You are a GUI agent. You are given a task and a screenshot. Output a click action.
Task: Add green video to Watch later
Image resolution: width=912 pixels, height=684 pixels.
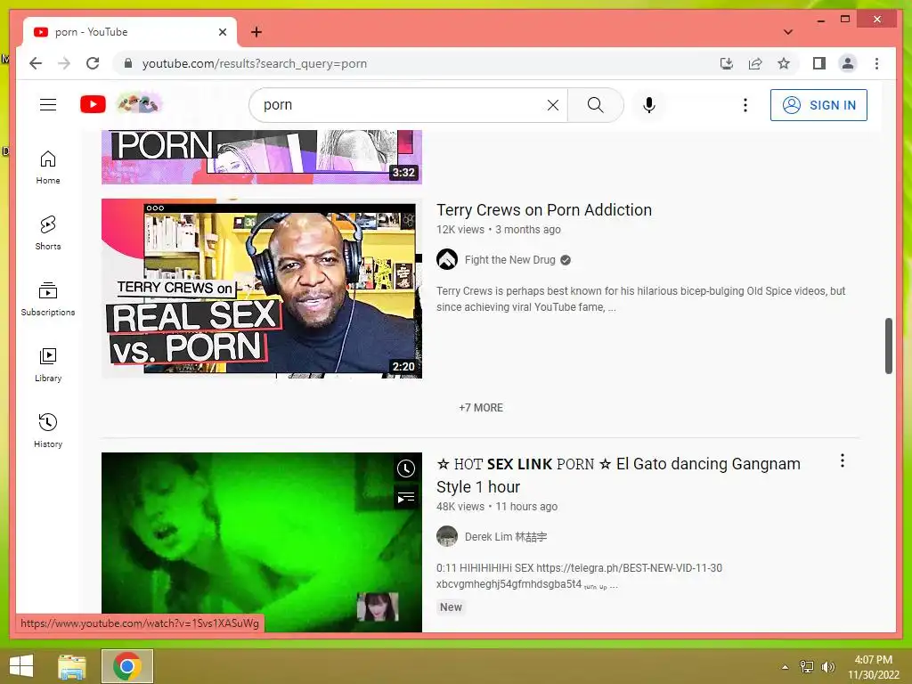(405, 468)
